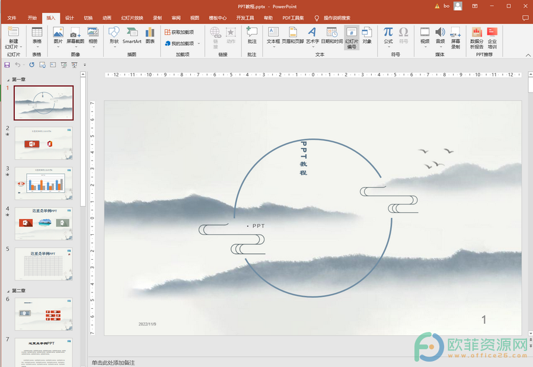533x367 pixels.
Task: Open the 屏幕截图 screenshot tool
Action: 75,36
